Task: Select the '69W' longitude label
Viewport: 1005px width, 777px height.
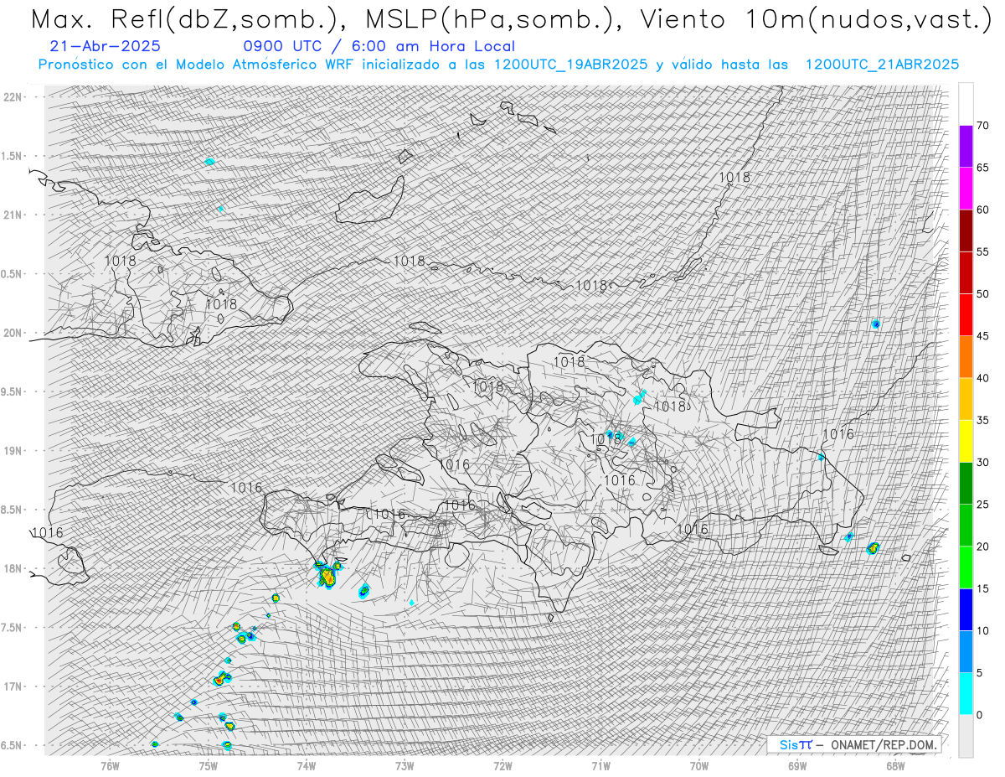Action: coord(797,764)
